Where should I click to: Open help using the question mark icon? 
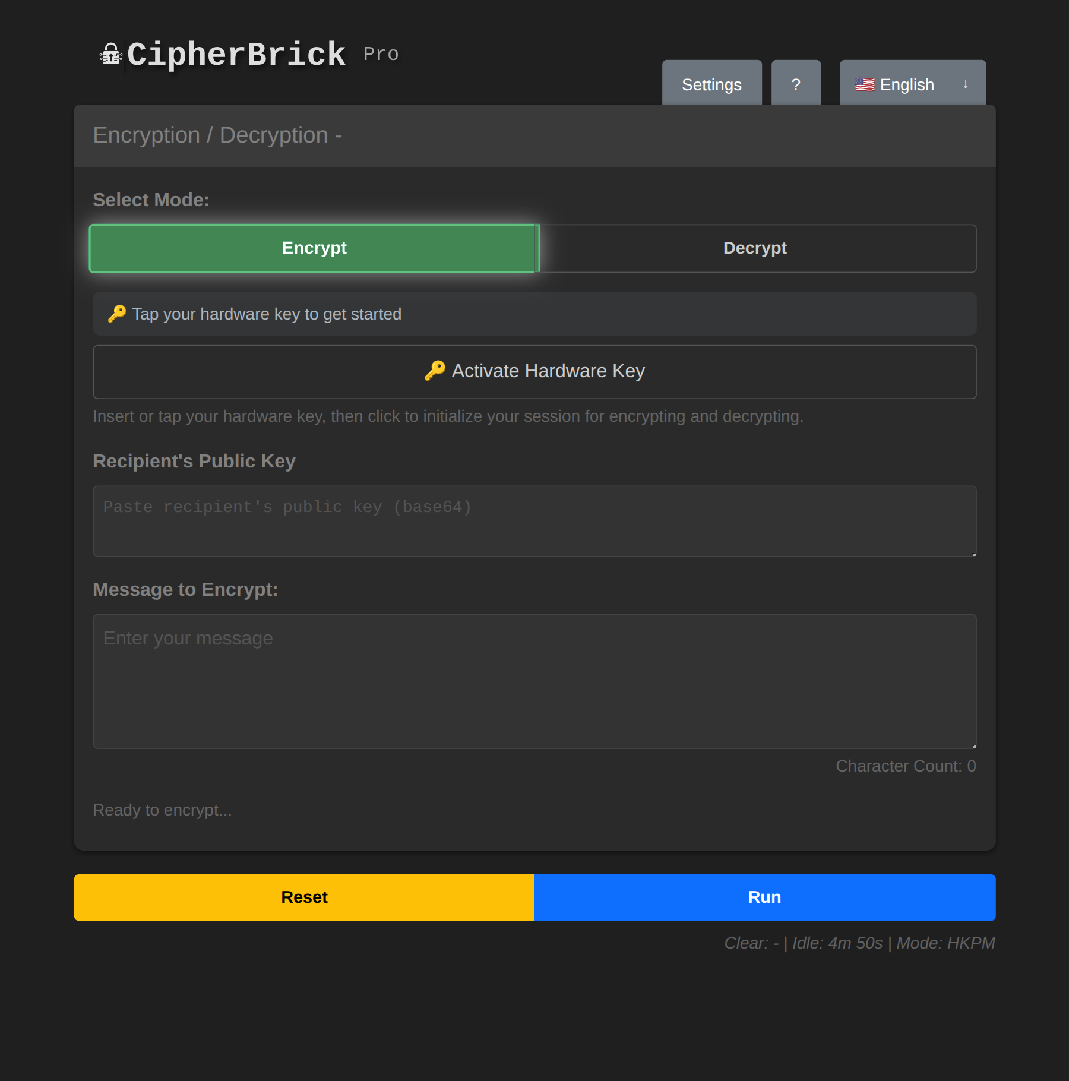(x=796, y=84)
